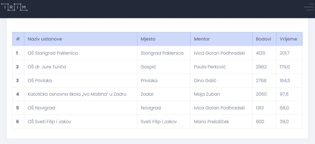Click mentor Mario Preložiček

[211, 121]
